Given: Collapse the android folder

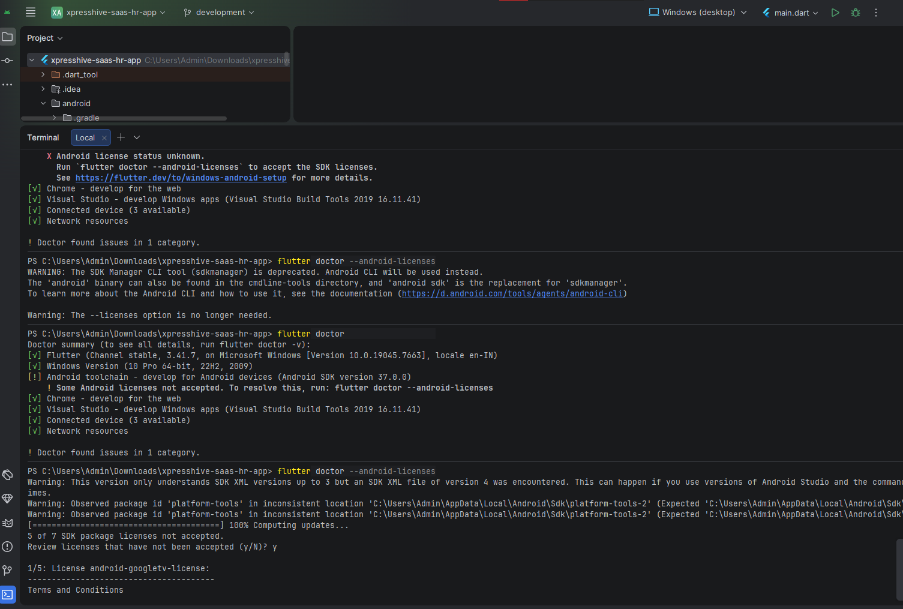Looking at the screenshot, I should pyautogui.click(x=43, y=103).
